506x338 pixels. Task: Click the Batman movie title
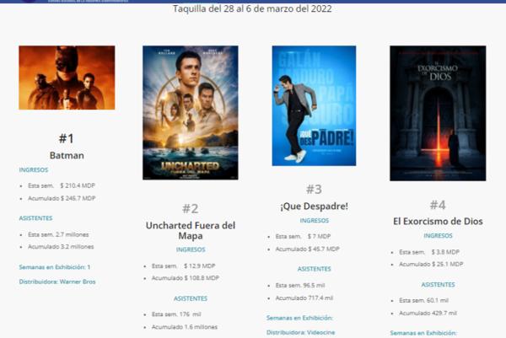(67, 155)
